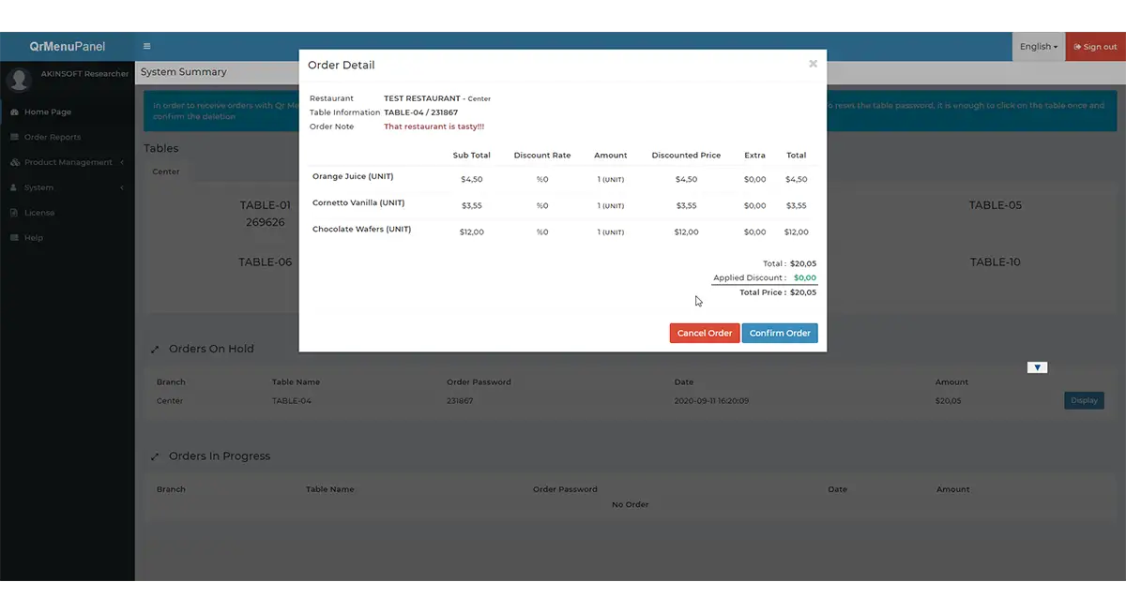
Task: Confirm the order with the blue button
Action: [x=780, y=333]
